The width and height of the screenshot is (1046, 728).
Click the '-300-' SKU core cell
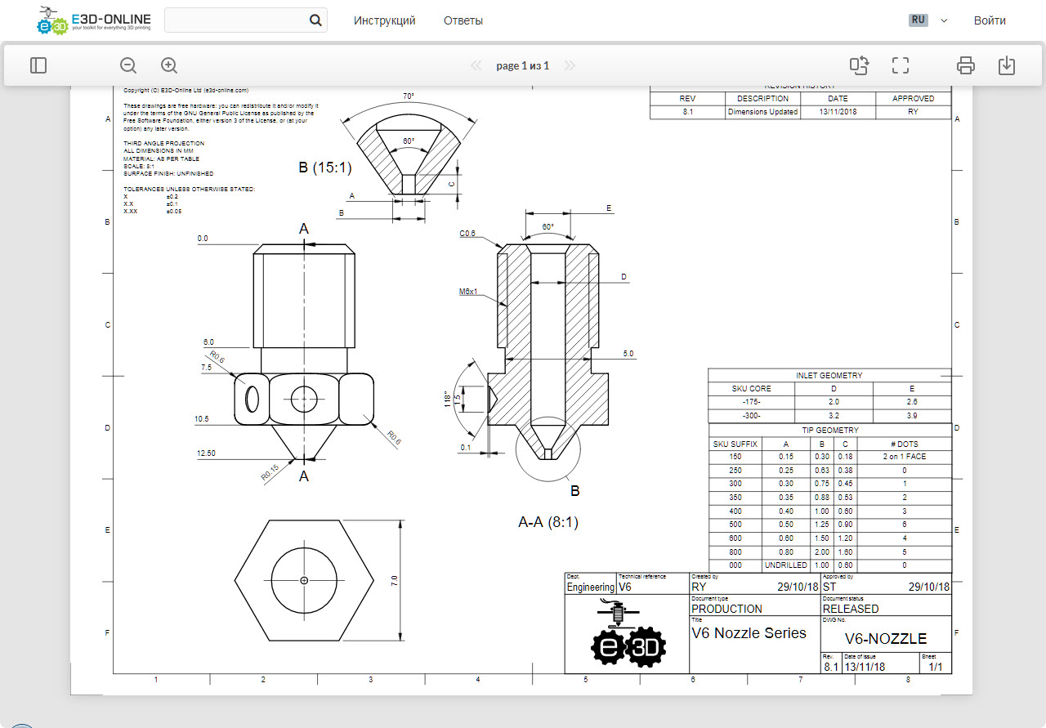pos(751,416)
